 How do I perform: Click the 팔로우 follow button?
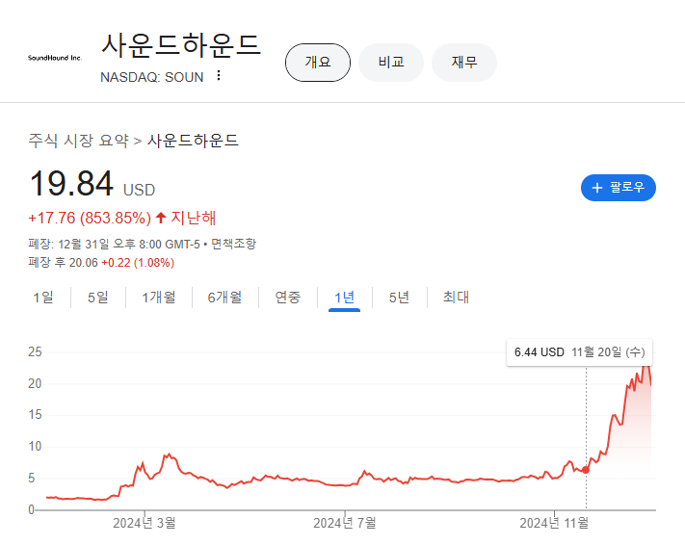pos(619,188)
